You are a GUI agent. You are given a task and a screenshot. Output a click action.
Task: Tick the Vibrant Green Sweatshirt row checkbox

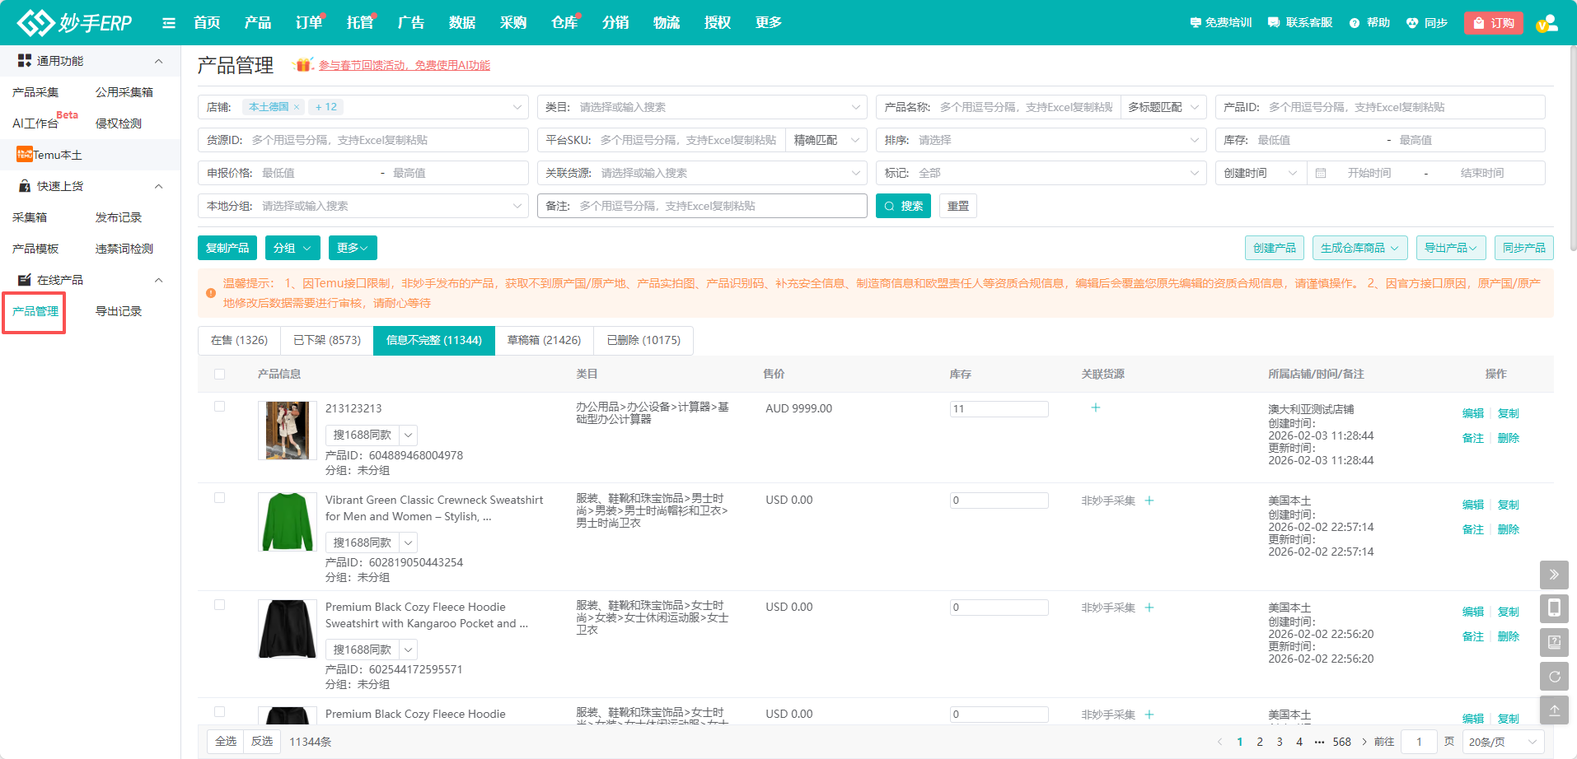click(219, 498)
